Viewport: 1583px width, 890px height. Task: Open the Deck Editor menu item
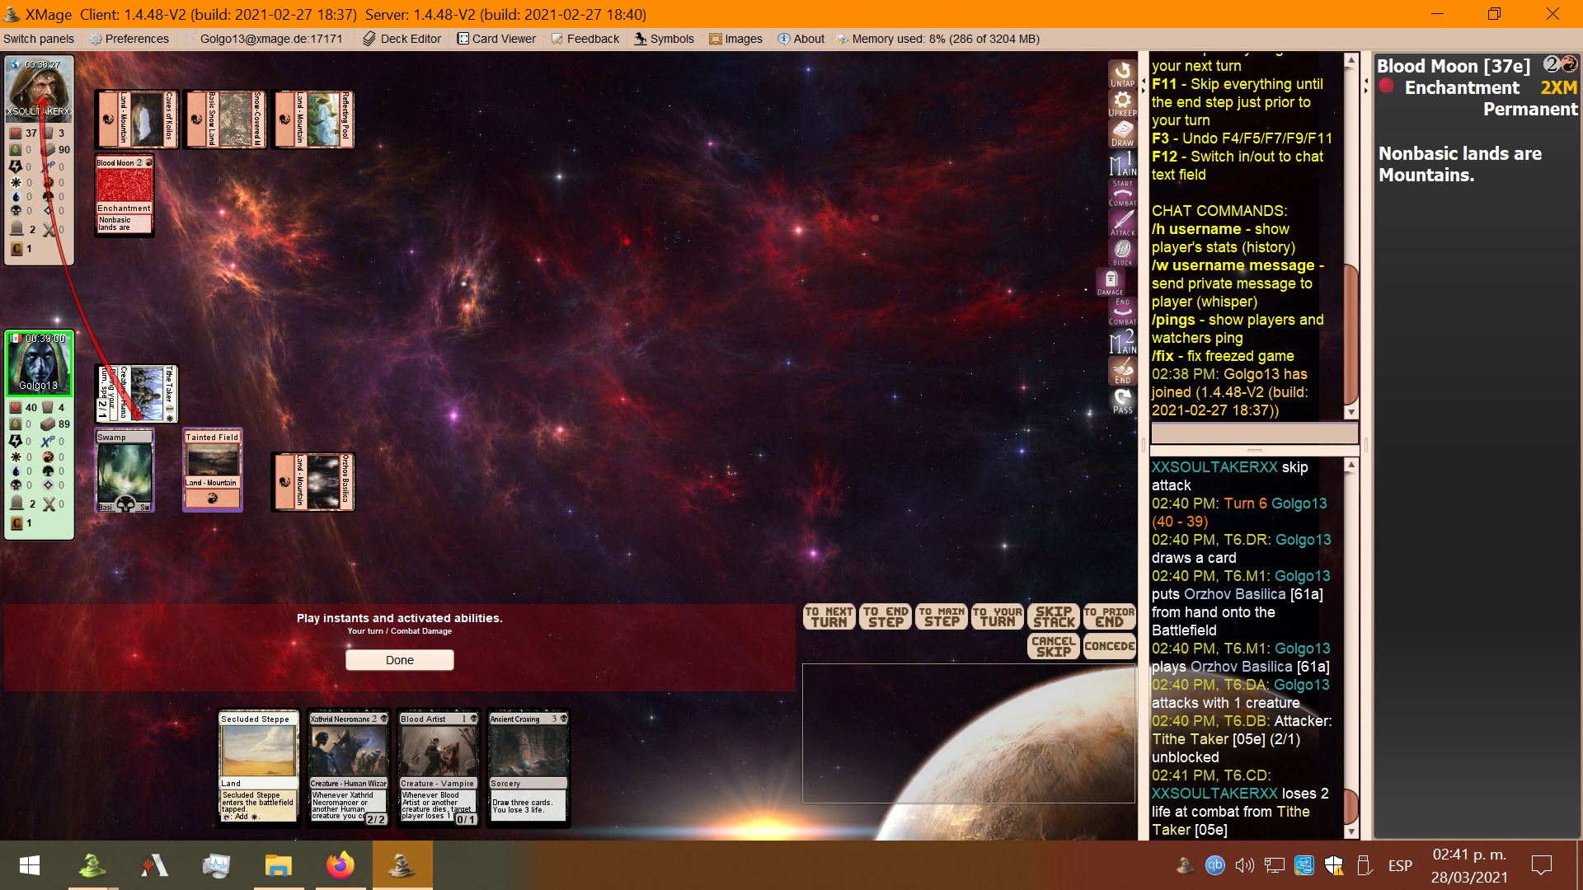pyautogui.click(x=402, y=39)
